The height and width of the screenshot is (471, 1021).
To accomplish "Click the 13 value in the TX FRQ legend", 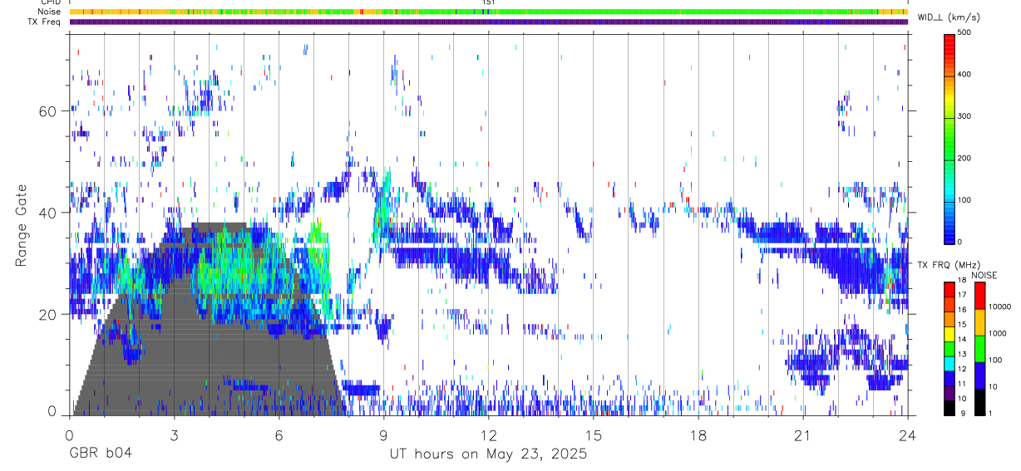I will coord(962,353).
